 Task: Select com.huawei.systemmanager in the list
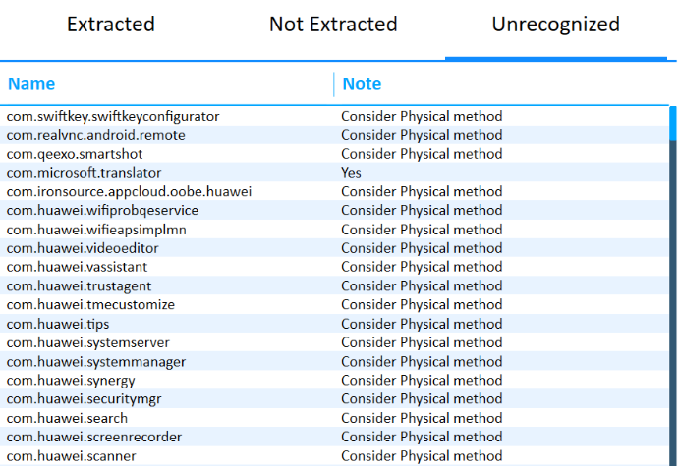point(96,361)
